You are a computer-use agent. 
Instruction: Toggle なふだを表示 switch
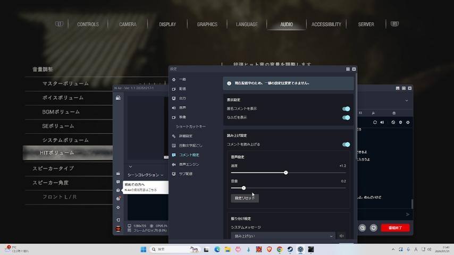pyautogui.click(x=346, y=117)
